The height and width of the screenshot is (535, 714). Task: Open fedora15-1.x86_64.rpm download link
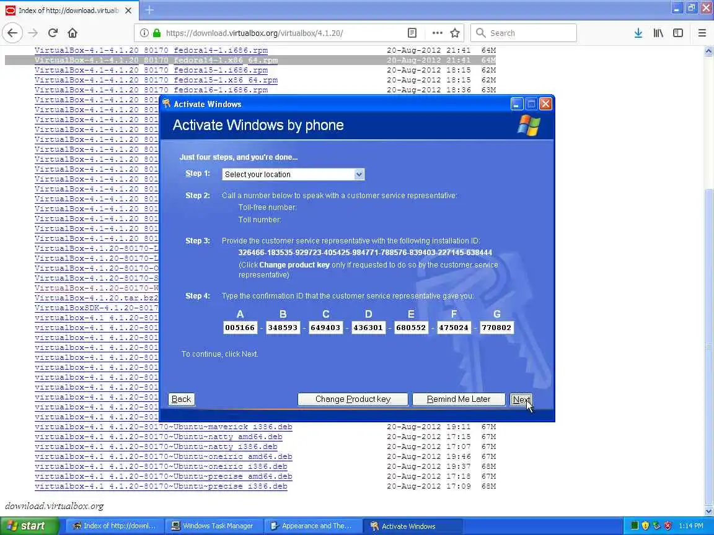tap(156, 80)
